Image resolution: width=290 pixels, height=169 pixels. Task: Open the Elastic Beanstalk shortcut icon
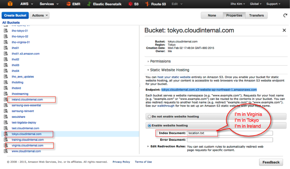(x=89, y=4)
